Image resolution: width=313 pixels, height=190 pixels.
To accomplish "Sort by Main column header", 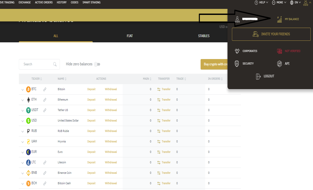I will (x=147, y=79).
